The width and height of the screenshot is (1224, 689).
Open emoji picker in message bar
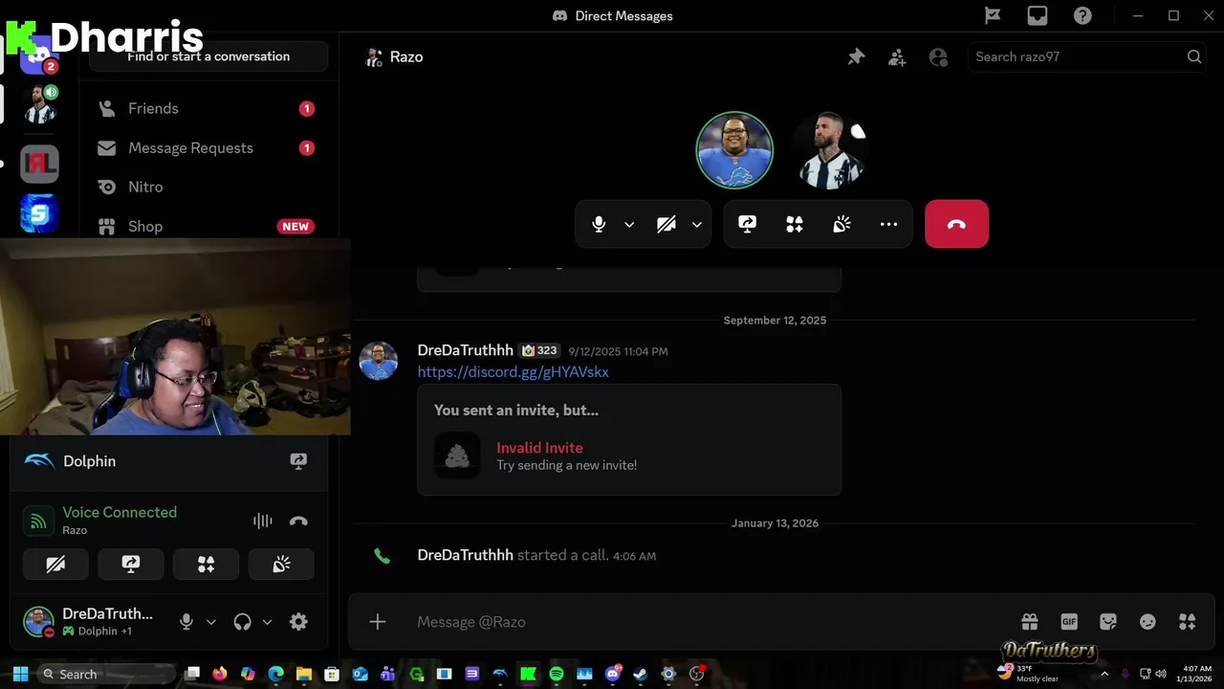point(1147,622)
